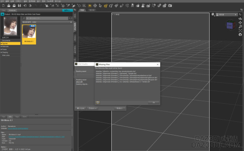Image resolution: width=244 pixels, height=151 pixels.
Task: Open the viewport draw style sphere dropdown
Action: coord(213,15)
